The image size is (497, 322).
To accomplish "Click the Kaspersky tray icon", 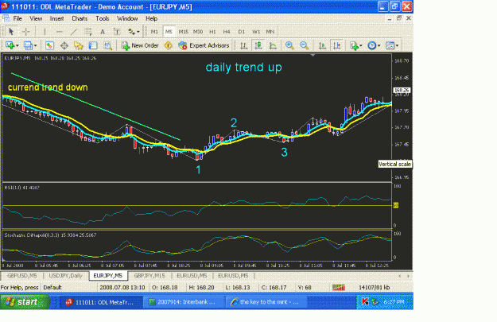I will [365, 302].
